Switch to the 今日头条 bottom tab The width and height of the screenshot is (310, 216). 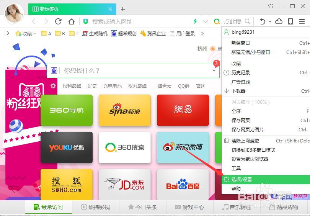click(142, 207)
